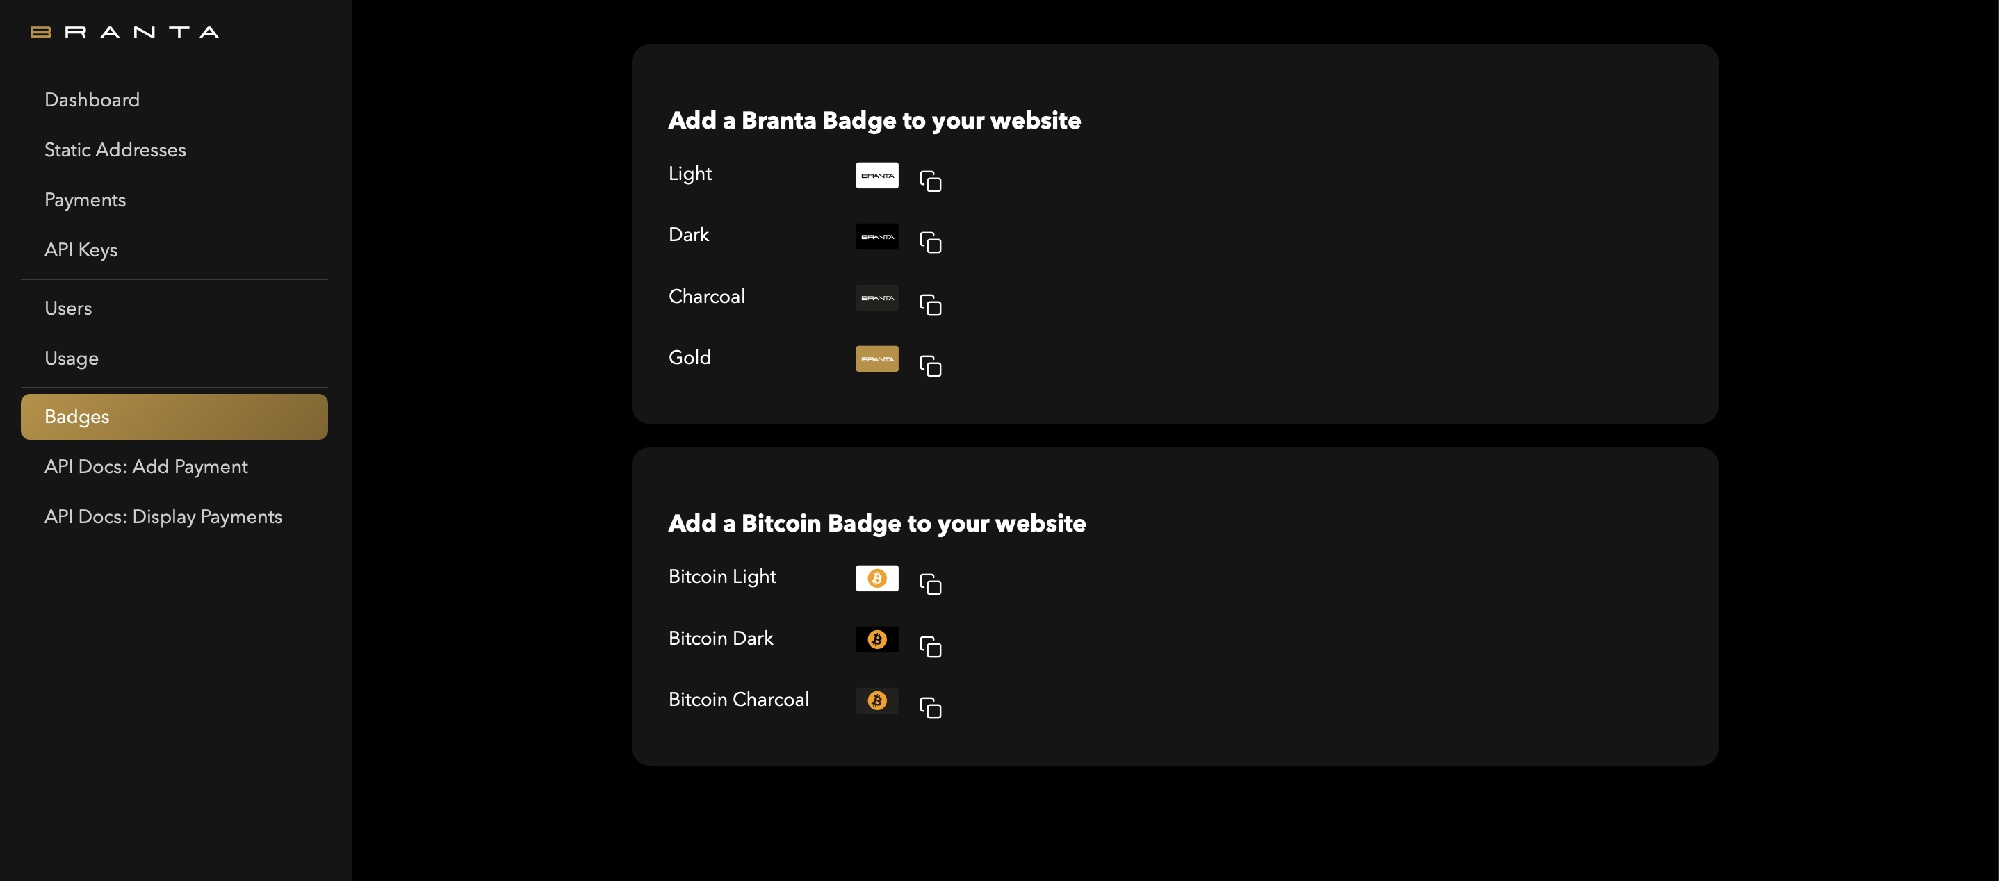Copy the Bitcoin Dark badge code
The image size is (1999, 881).
930,646
